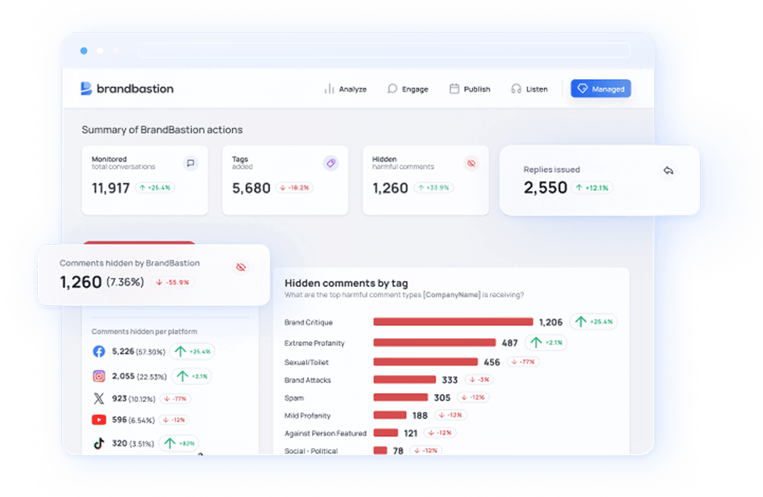763x497 pixels.
Task: Click the Analyze bar chart icon
Action: point(329,89)
